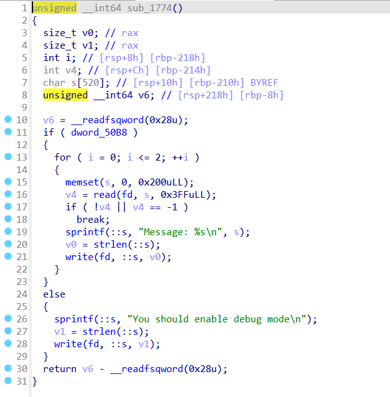Click line number 9 in the gutter
This screenshot has width=390, height=397.
coord(24,108)
